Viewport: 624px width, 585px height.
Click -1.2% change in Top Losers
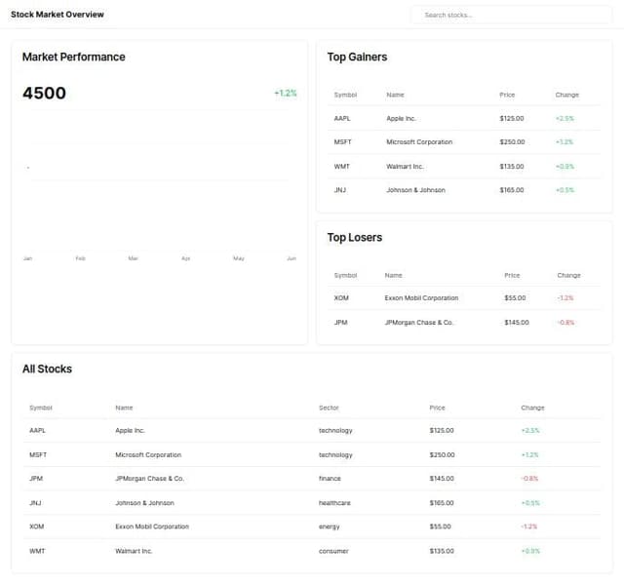click(x=565, y=298)
